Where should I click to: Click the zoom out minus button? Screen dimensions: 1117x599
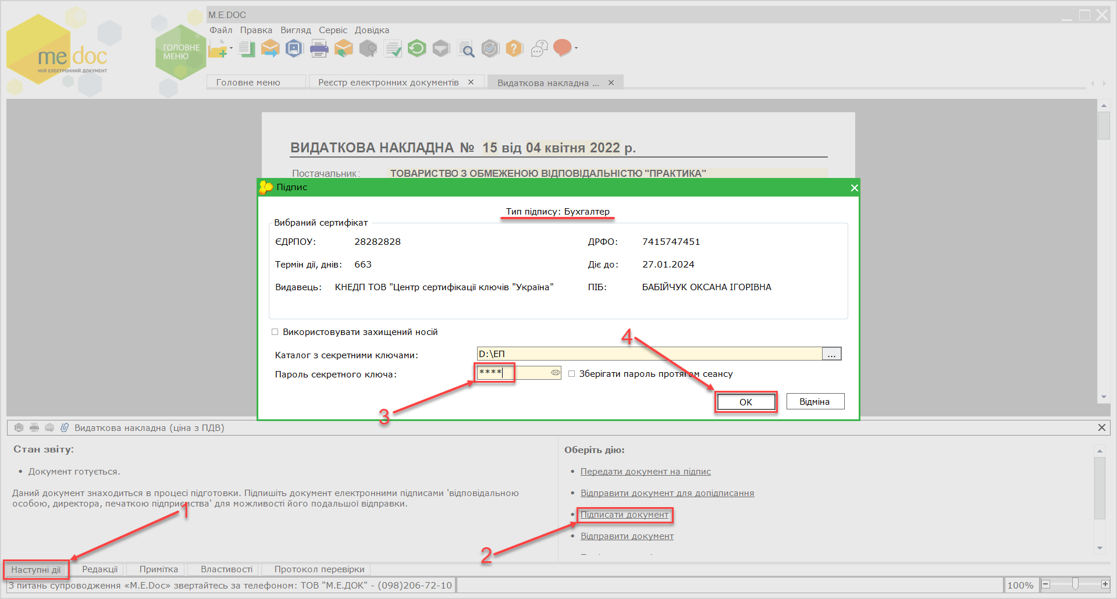(x=1046, y=584)
